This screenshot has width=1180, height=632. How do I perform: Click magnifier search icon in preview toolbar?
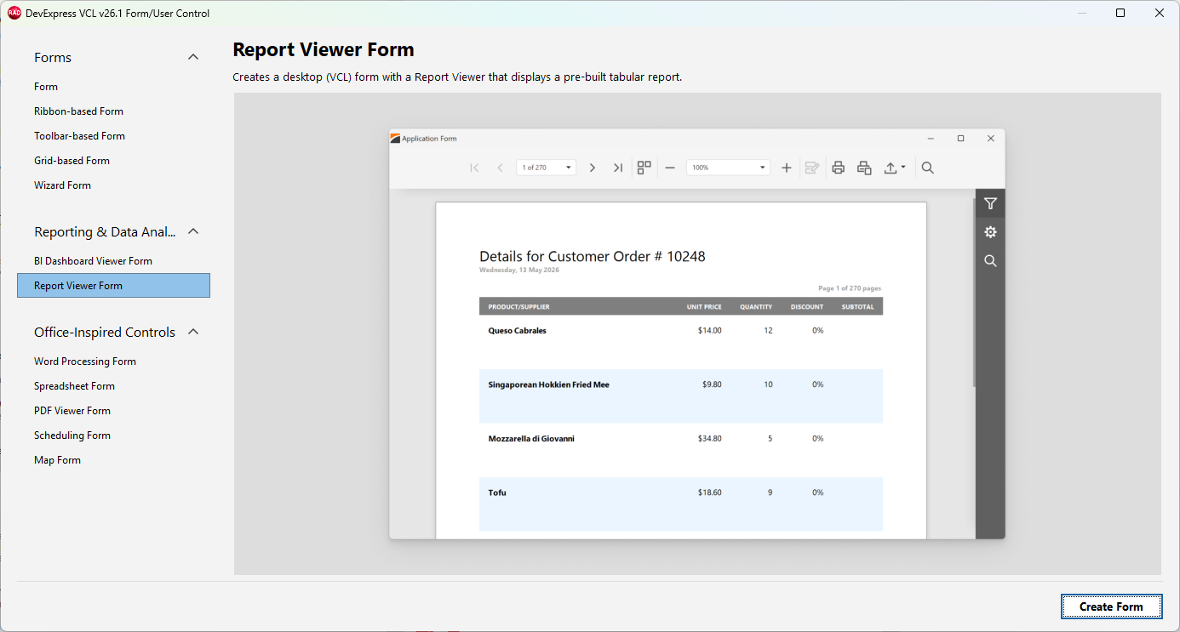coord(928,168)
